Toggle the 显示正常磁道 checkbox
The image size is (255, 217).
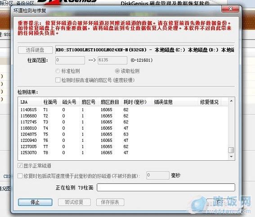tap(34, 166)
